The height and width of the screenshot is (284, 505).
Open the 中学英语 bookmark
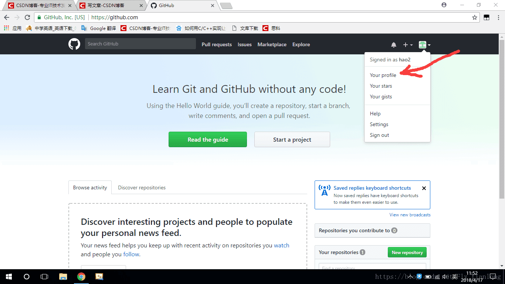click(51, 28)
